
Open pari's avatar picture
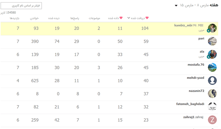[212, 41]
